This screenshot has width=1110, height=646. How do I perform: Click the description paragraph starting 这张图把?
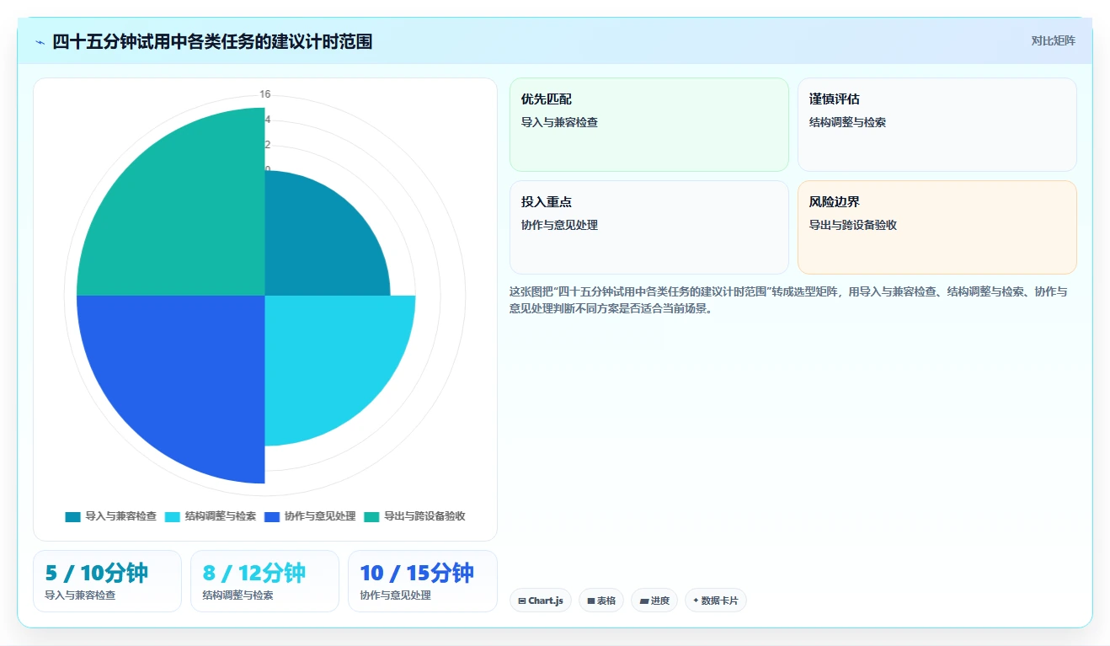click(x=788, y=300)
